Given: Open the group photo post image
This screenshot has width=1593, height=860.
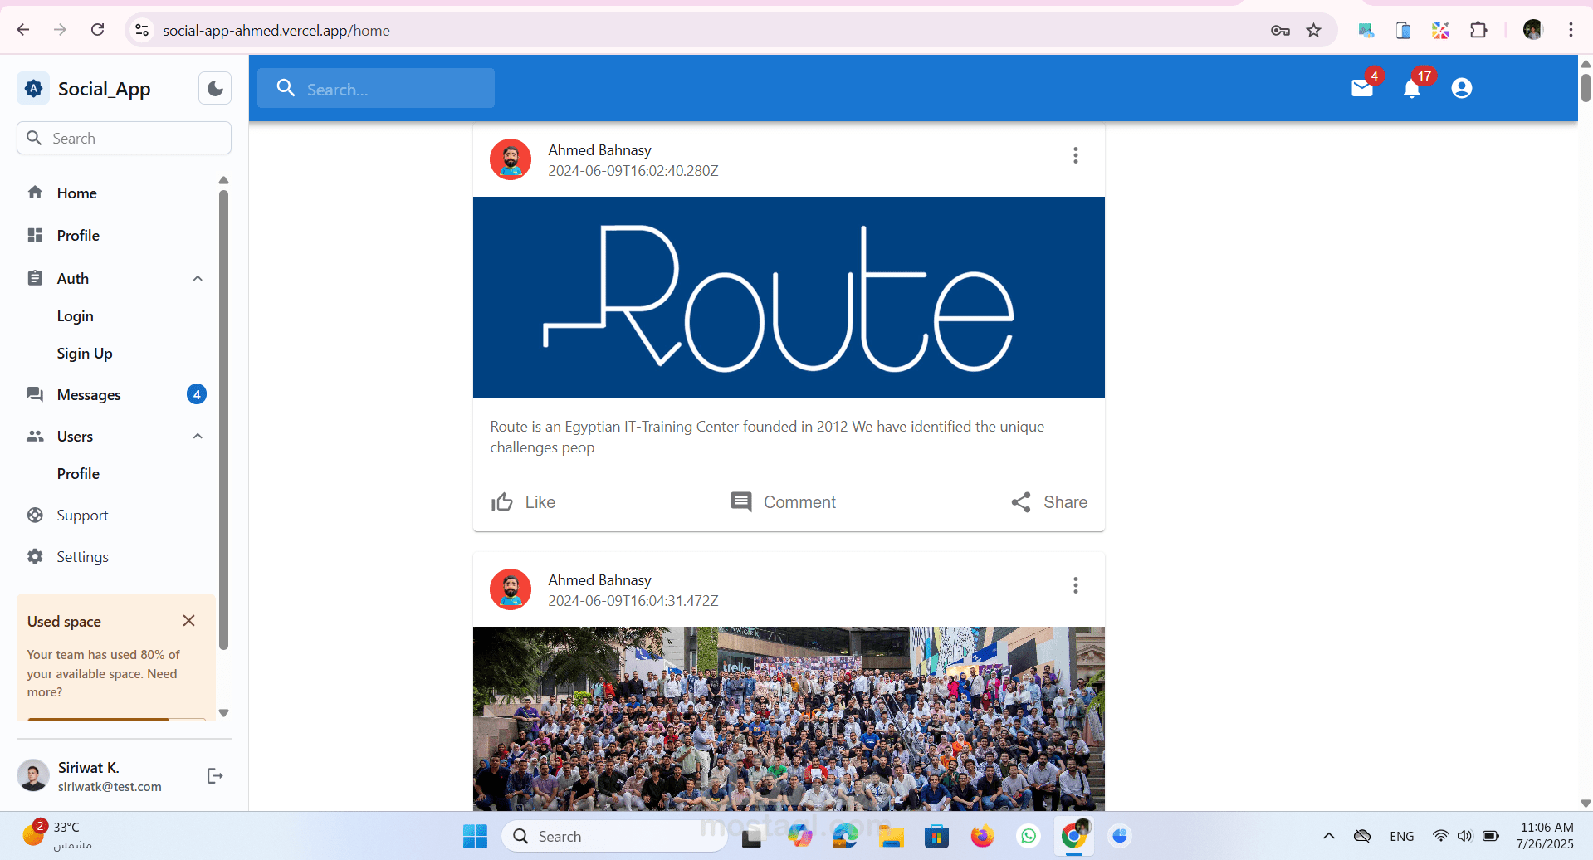Looking at the screenshot, I should (x=789, y=718).
